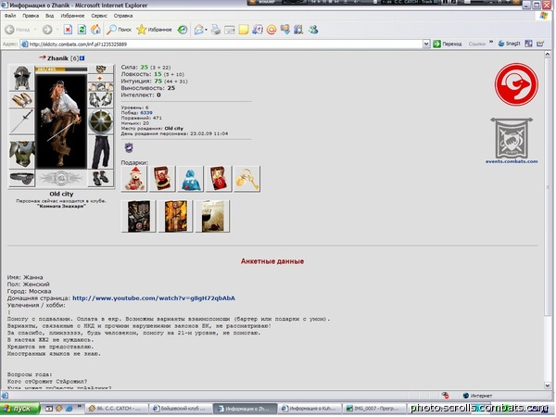Click the round shield equipment slot
556x417 pixels.
tap(101, 121)
